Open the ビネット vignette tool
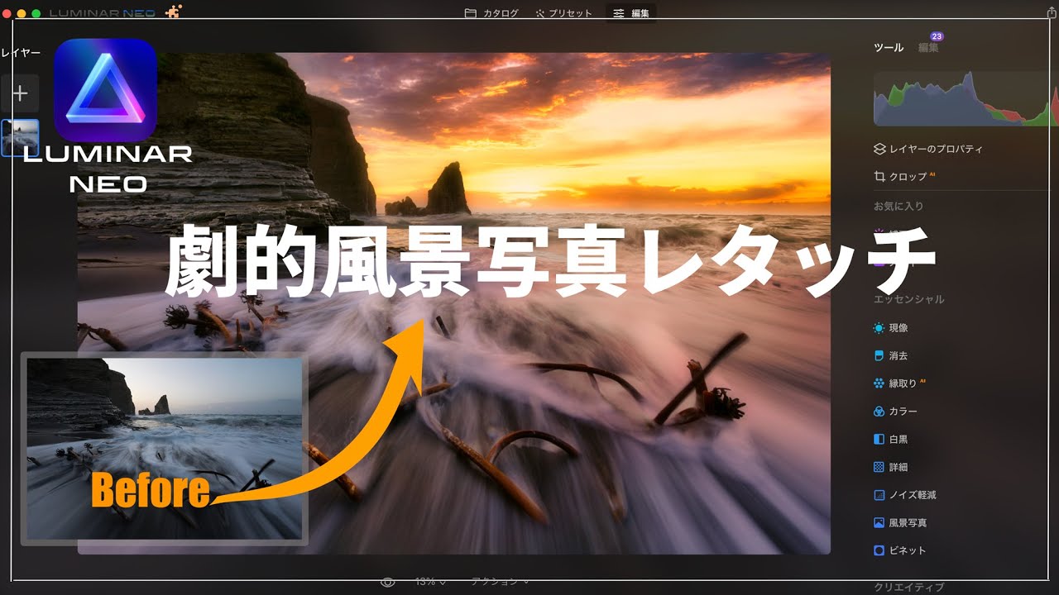This screenshot has width=1059, height=595. (x=899, y=550)
